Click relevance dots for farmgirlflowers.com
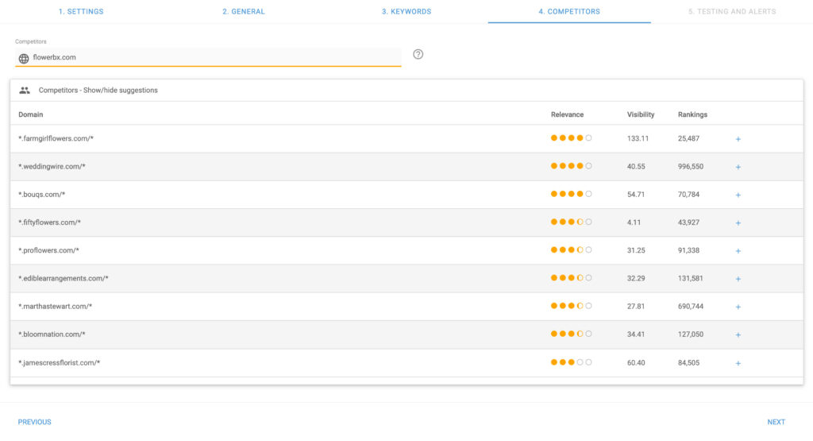The height and width of the screenshot is (441, 813). pyautogui.click(x=571, y=138)
